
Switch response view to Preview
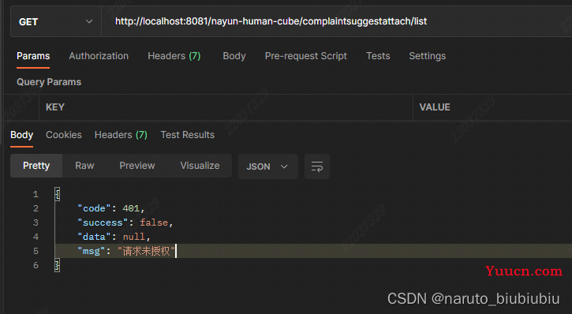pos(137,166)
